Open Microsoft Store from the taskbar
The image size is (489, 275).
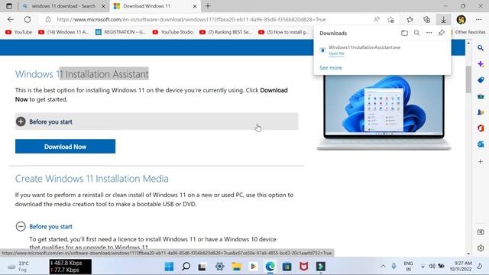(287, 267)
